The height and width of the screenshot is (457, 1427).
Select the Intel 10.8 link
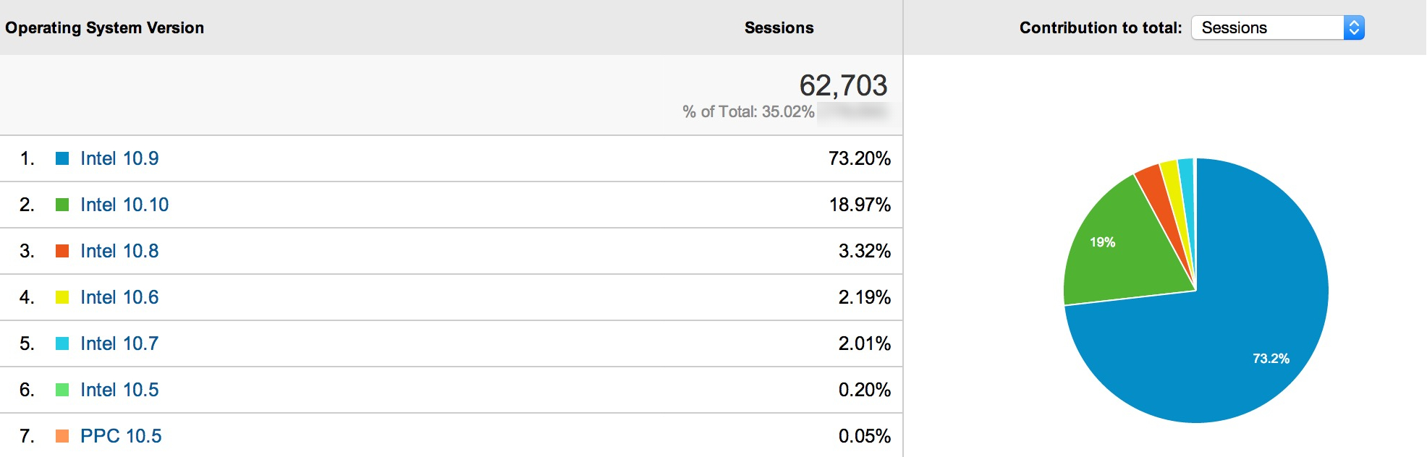[119, 251]
